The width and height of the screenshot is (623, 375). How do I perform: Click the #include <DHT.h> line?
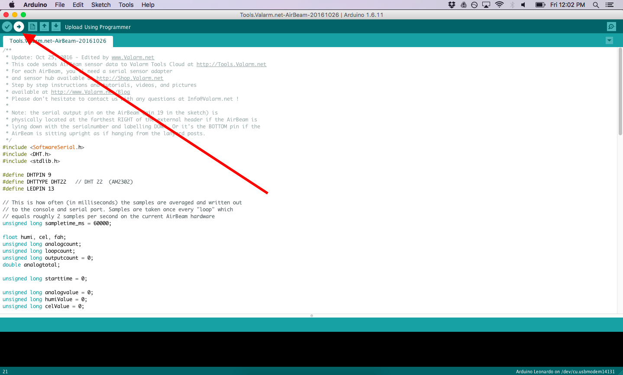click(x=27, y=154)
